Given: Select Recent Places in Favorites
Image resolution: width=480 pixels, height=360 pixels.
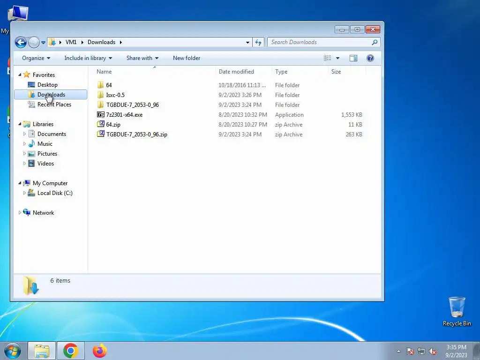Looking at the screenshot, I should click(54, 105).
